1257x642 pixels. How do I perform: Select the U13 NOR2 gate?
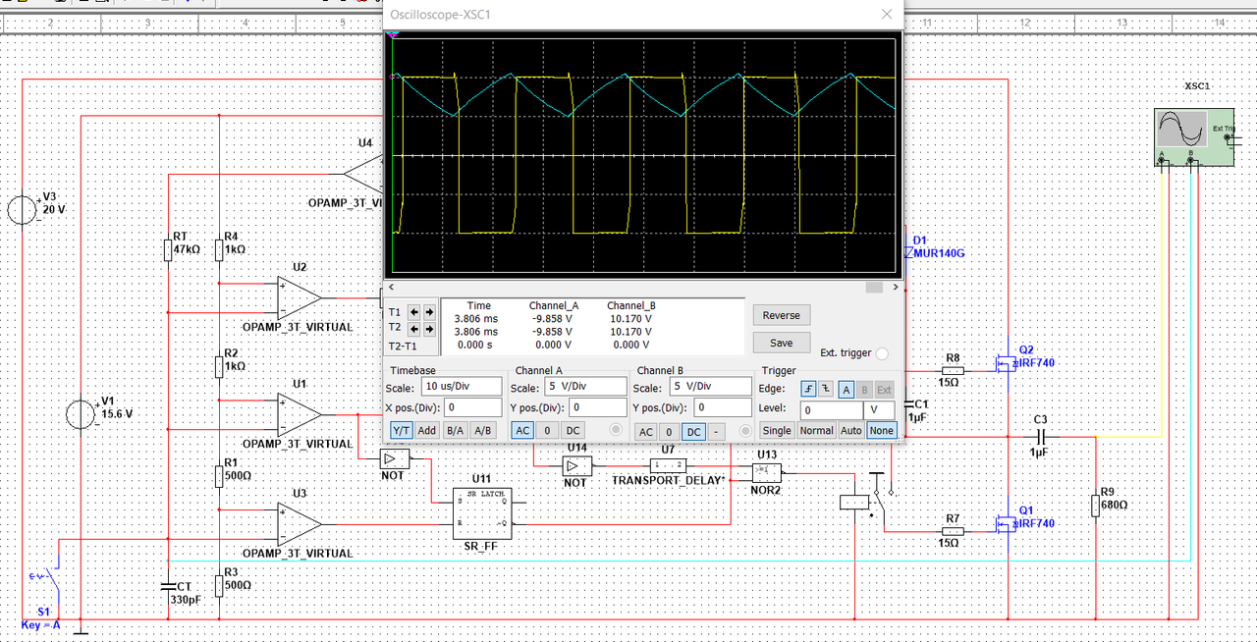pyautogui.click(x=767, y=472)
